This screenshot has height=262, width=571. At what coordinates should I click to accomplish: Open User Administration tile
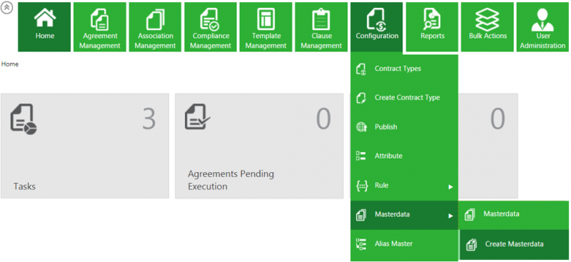click(542, 27)
